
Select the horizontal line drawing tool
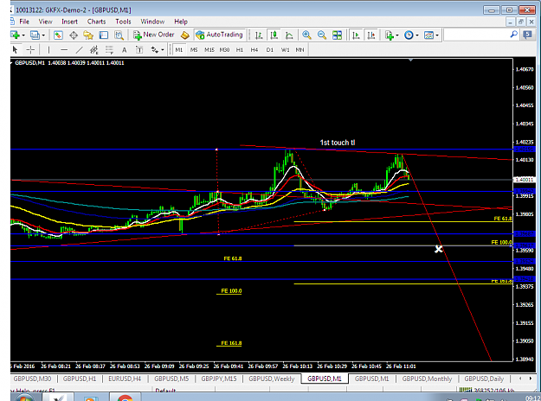click(64, 50)
